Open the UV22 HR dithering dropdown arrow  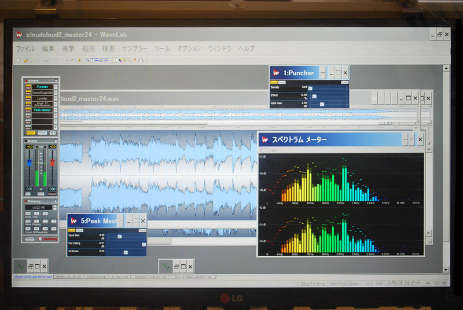[x=55, y=208]
